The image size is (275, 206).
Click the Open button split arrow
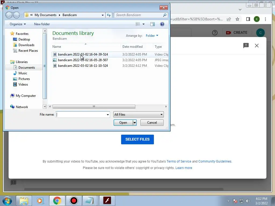point(135,123)
